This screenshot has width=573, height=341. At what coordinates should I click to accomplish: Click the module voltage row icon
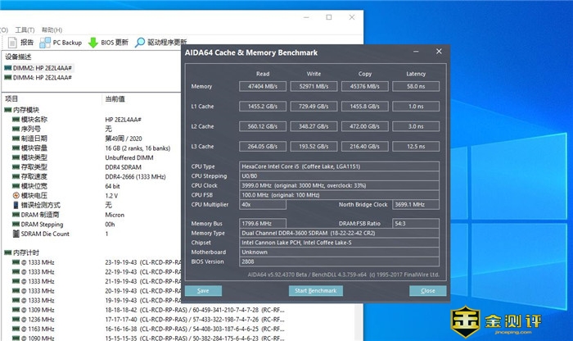click(x=16, y=196)
